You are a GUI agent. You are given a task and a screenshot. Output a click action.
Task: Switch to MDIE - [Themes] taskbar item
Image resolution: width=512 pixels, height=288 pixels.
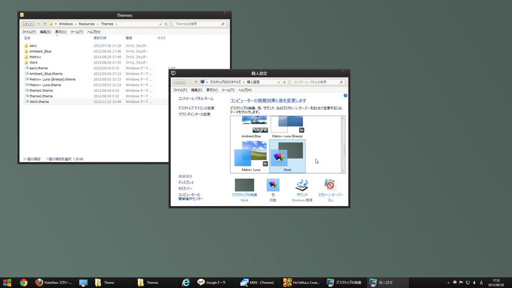pyautogui.click(x=257, y=283)
